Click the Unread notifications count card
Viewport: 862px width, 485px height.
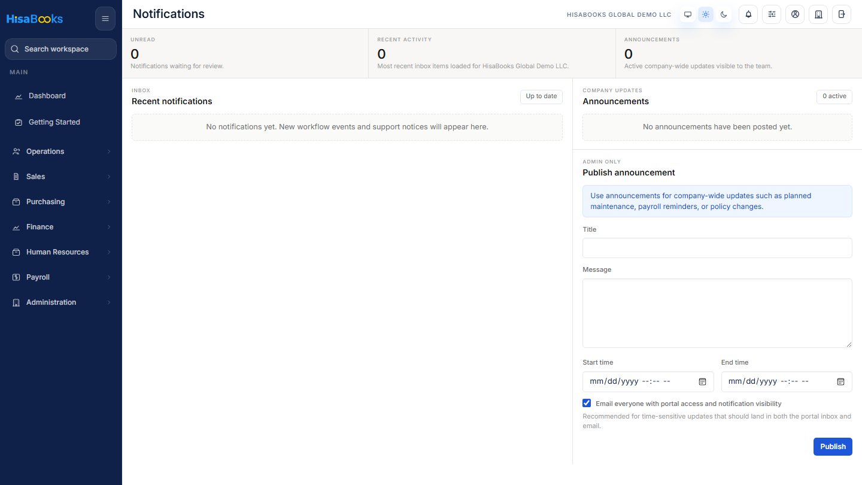(245, 53)
